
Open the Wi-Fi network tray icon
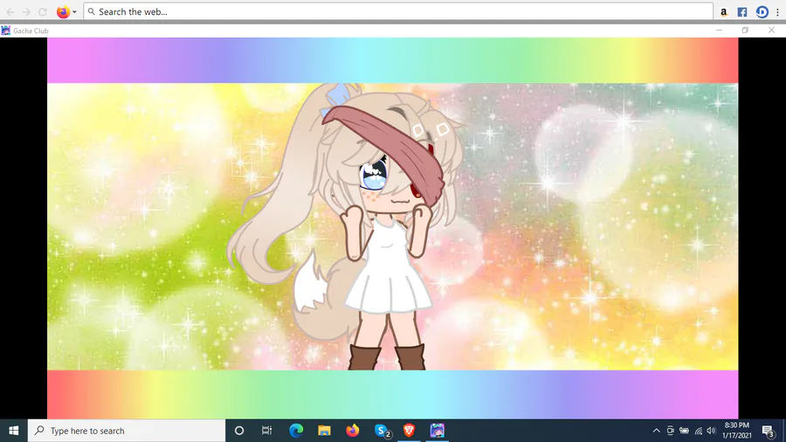coord(698,431)
